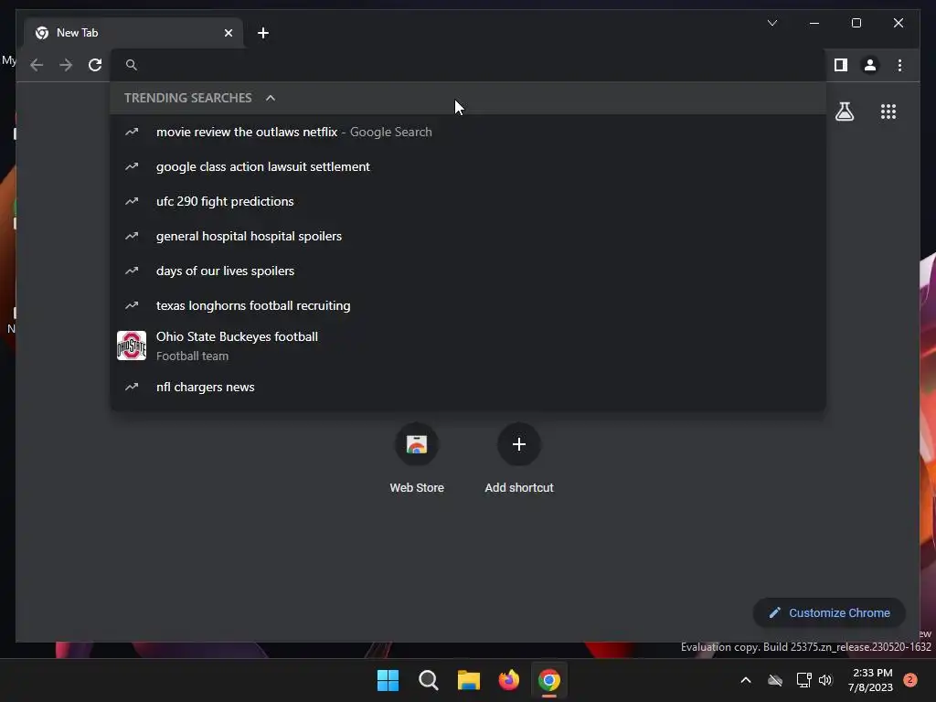Click the address bar search field

(x=468, y=65)
